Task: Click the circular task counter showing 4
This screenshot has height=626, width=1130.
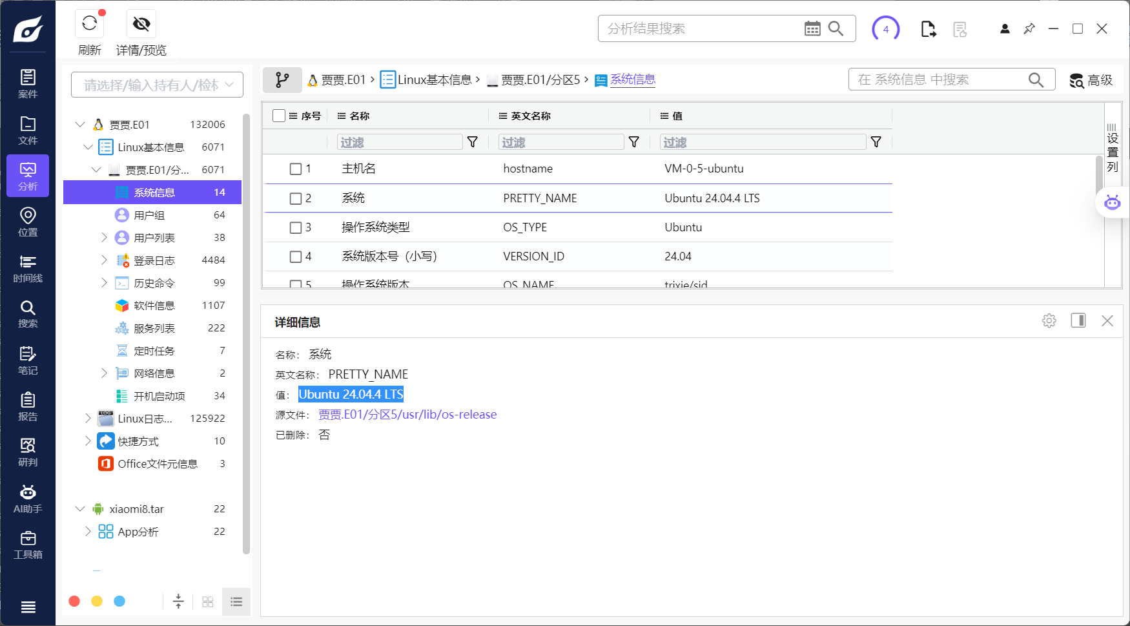Action: pos(886,28)
